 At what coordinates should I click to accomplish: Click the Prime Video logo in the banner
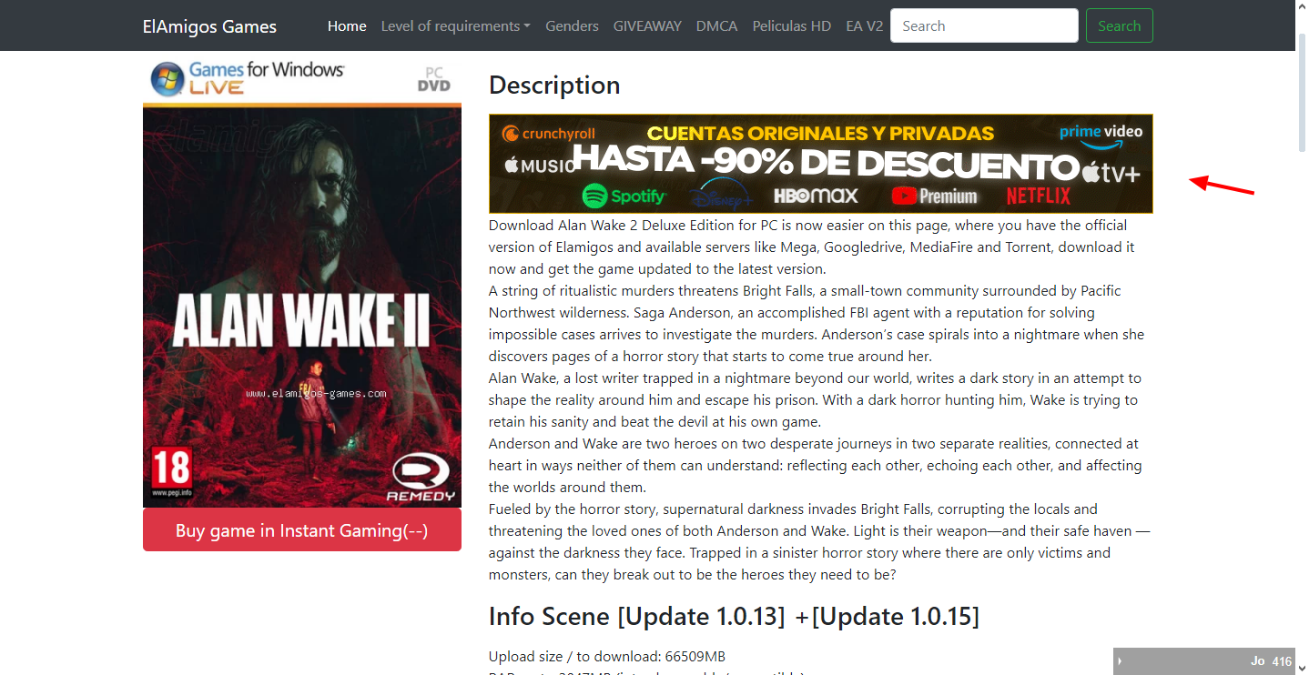pyautogui.click(x=1101, y=136)
